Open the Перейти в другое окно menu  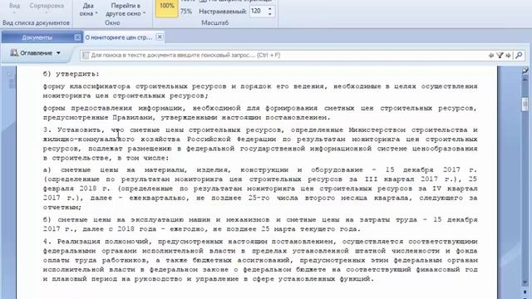point(126,9)
